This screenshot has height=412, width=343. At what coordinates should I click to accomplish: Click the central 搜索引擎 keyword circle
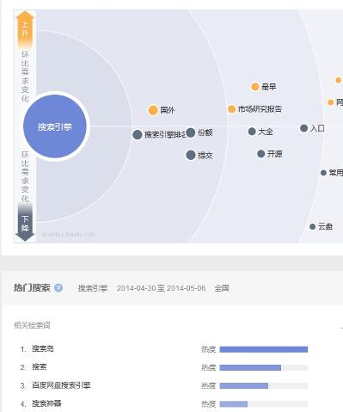coord(55,126)
